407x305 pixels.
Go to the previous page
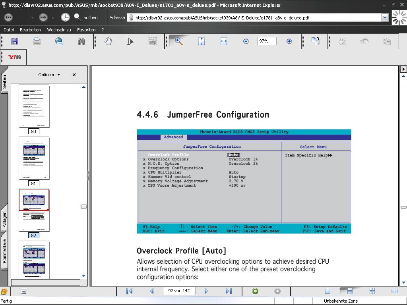[x=152, y=291]
